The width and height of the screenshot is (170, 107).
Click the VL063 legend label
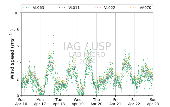click(x=38, y=8)
